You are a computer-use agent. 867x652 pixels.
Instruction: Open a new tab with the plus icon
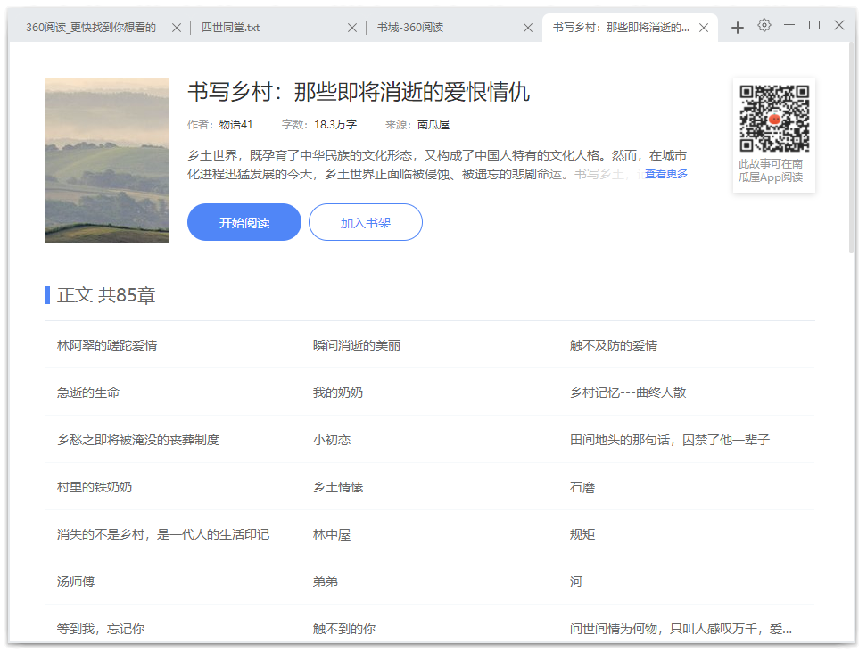(x=737, y=27)
